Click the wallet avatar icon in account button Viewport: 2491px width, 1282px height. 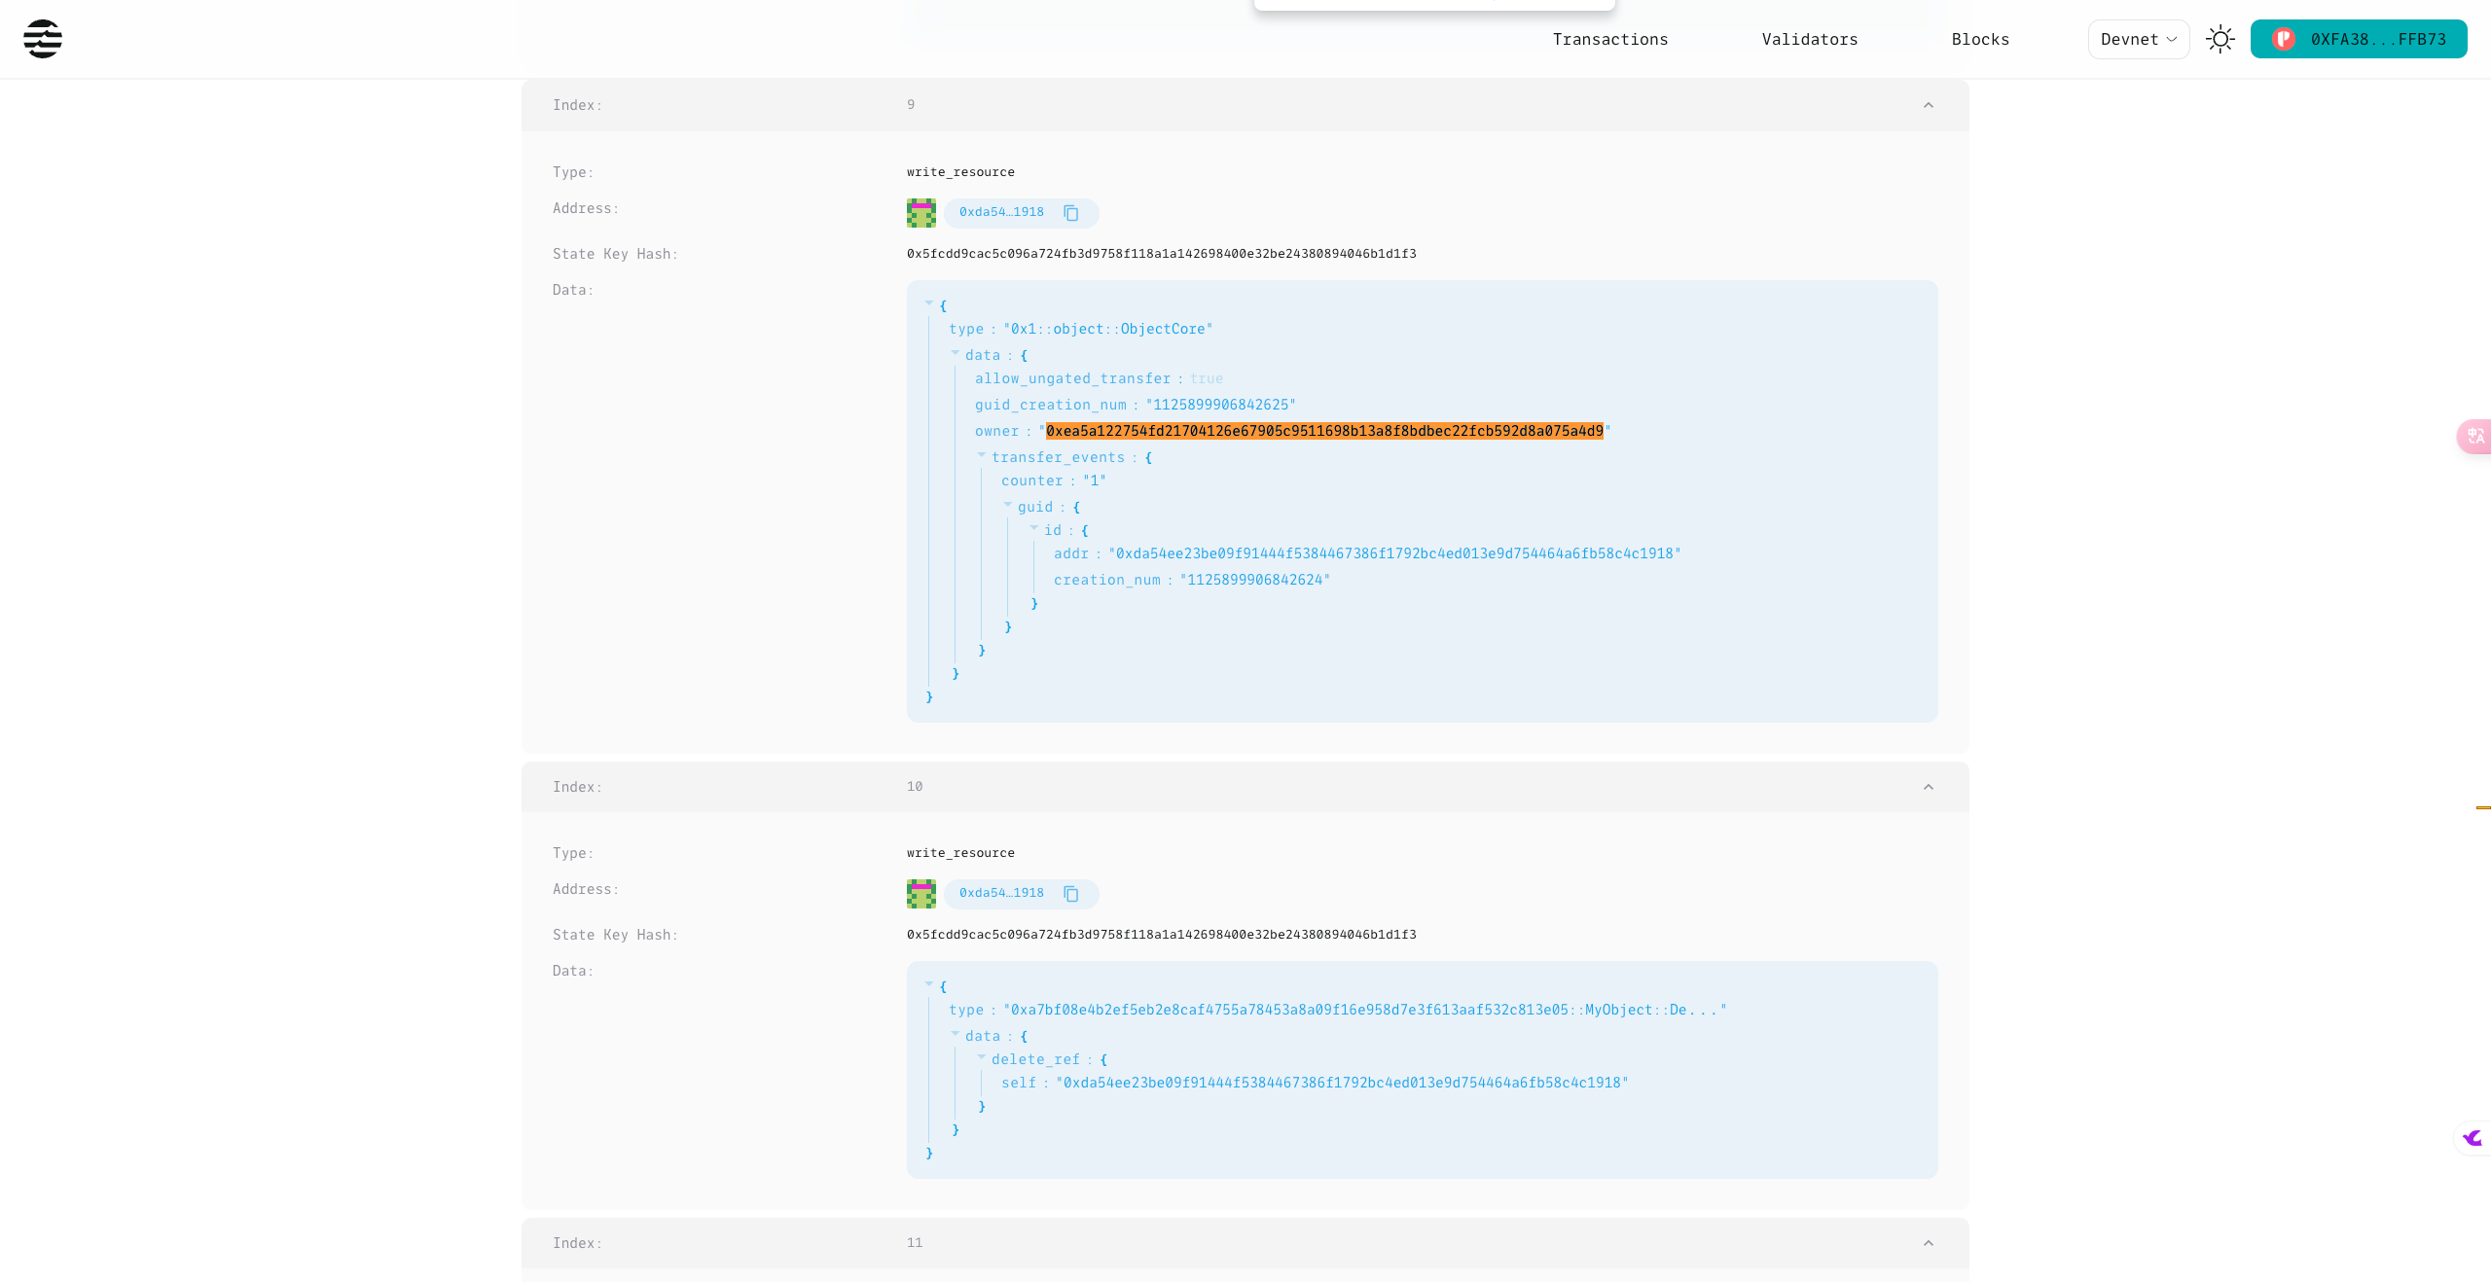pyautogui.click(x=2284, y=39)
